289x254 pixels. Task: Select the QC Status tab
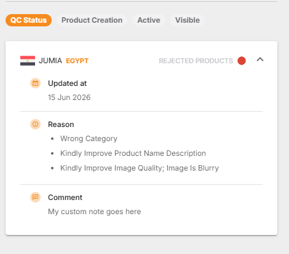[x=28, y=20]
